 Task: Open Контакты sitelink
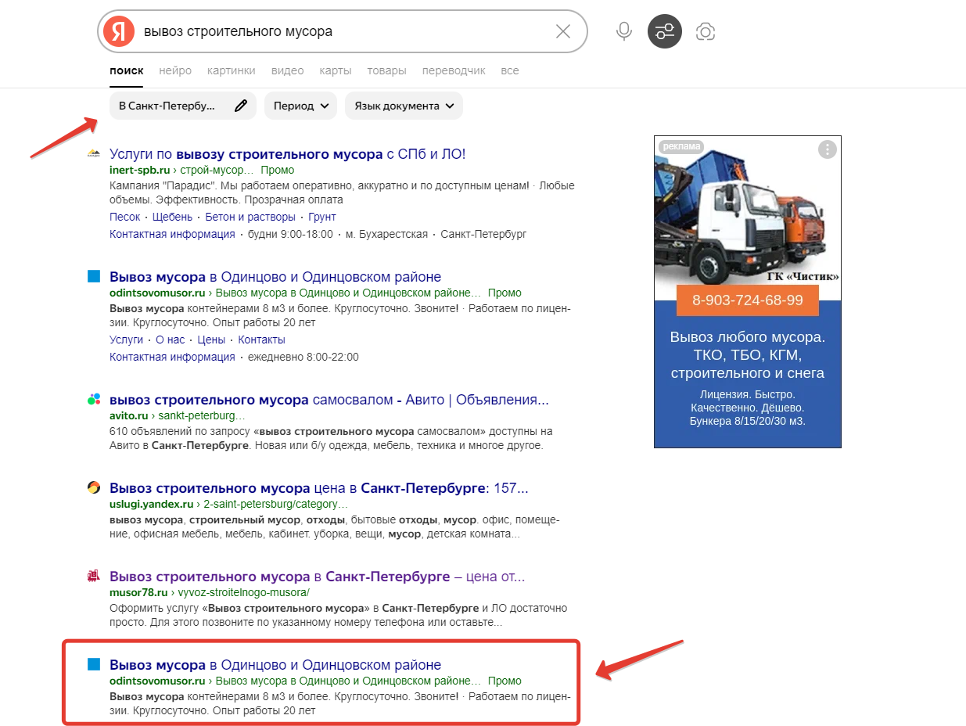[x=261, y=340]
